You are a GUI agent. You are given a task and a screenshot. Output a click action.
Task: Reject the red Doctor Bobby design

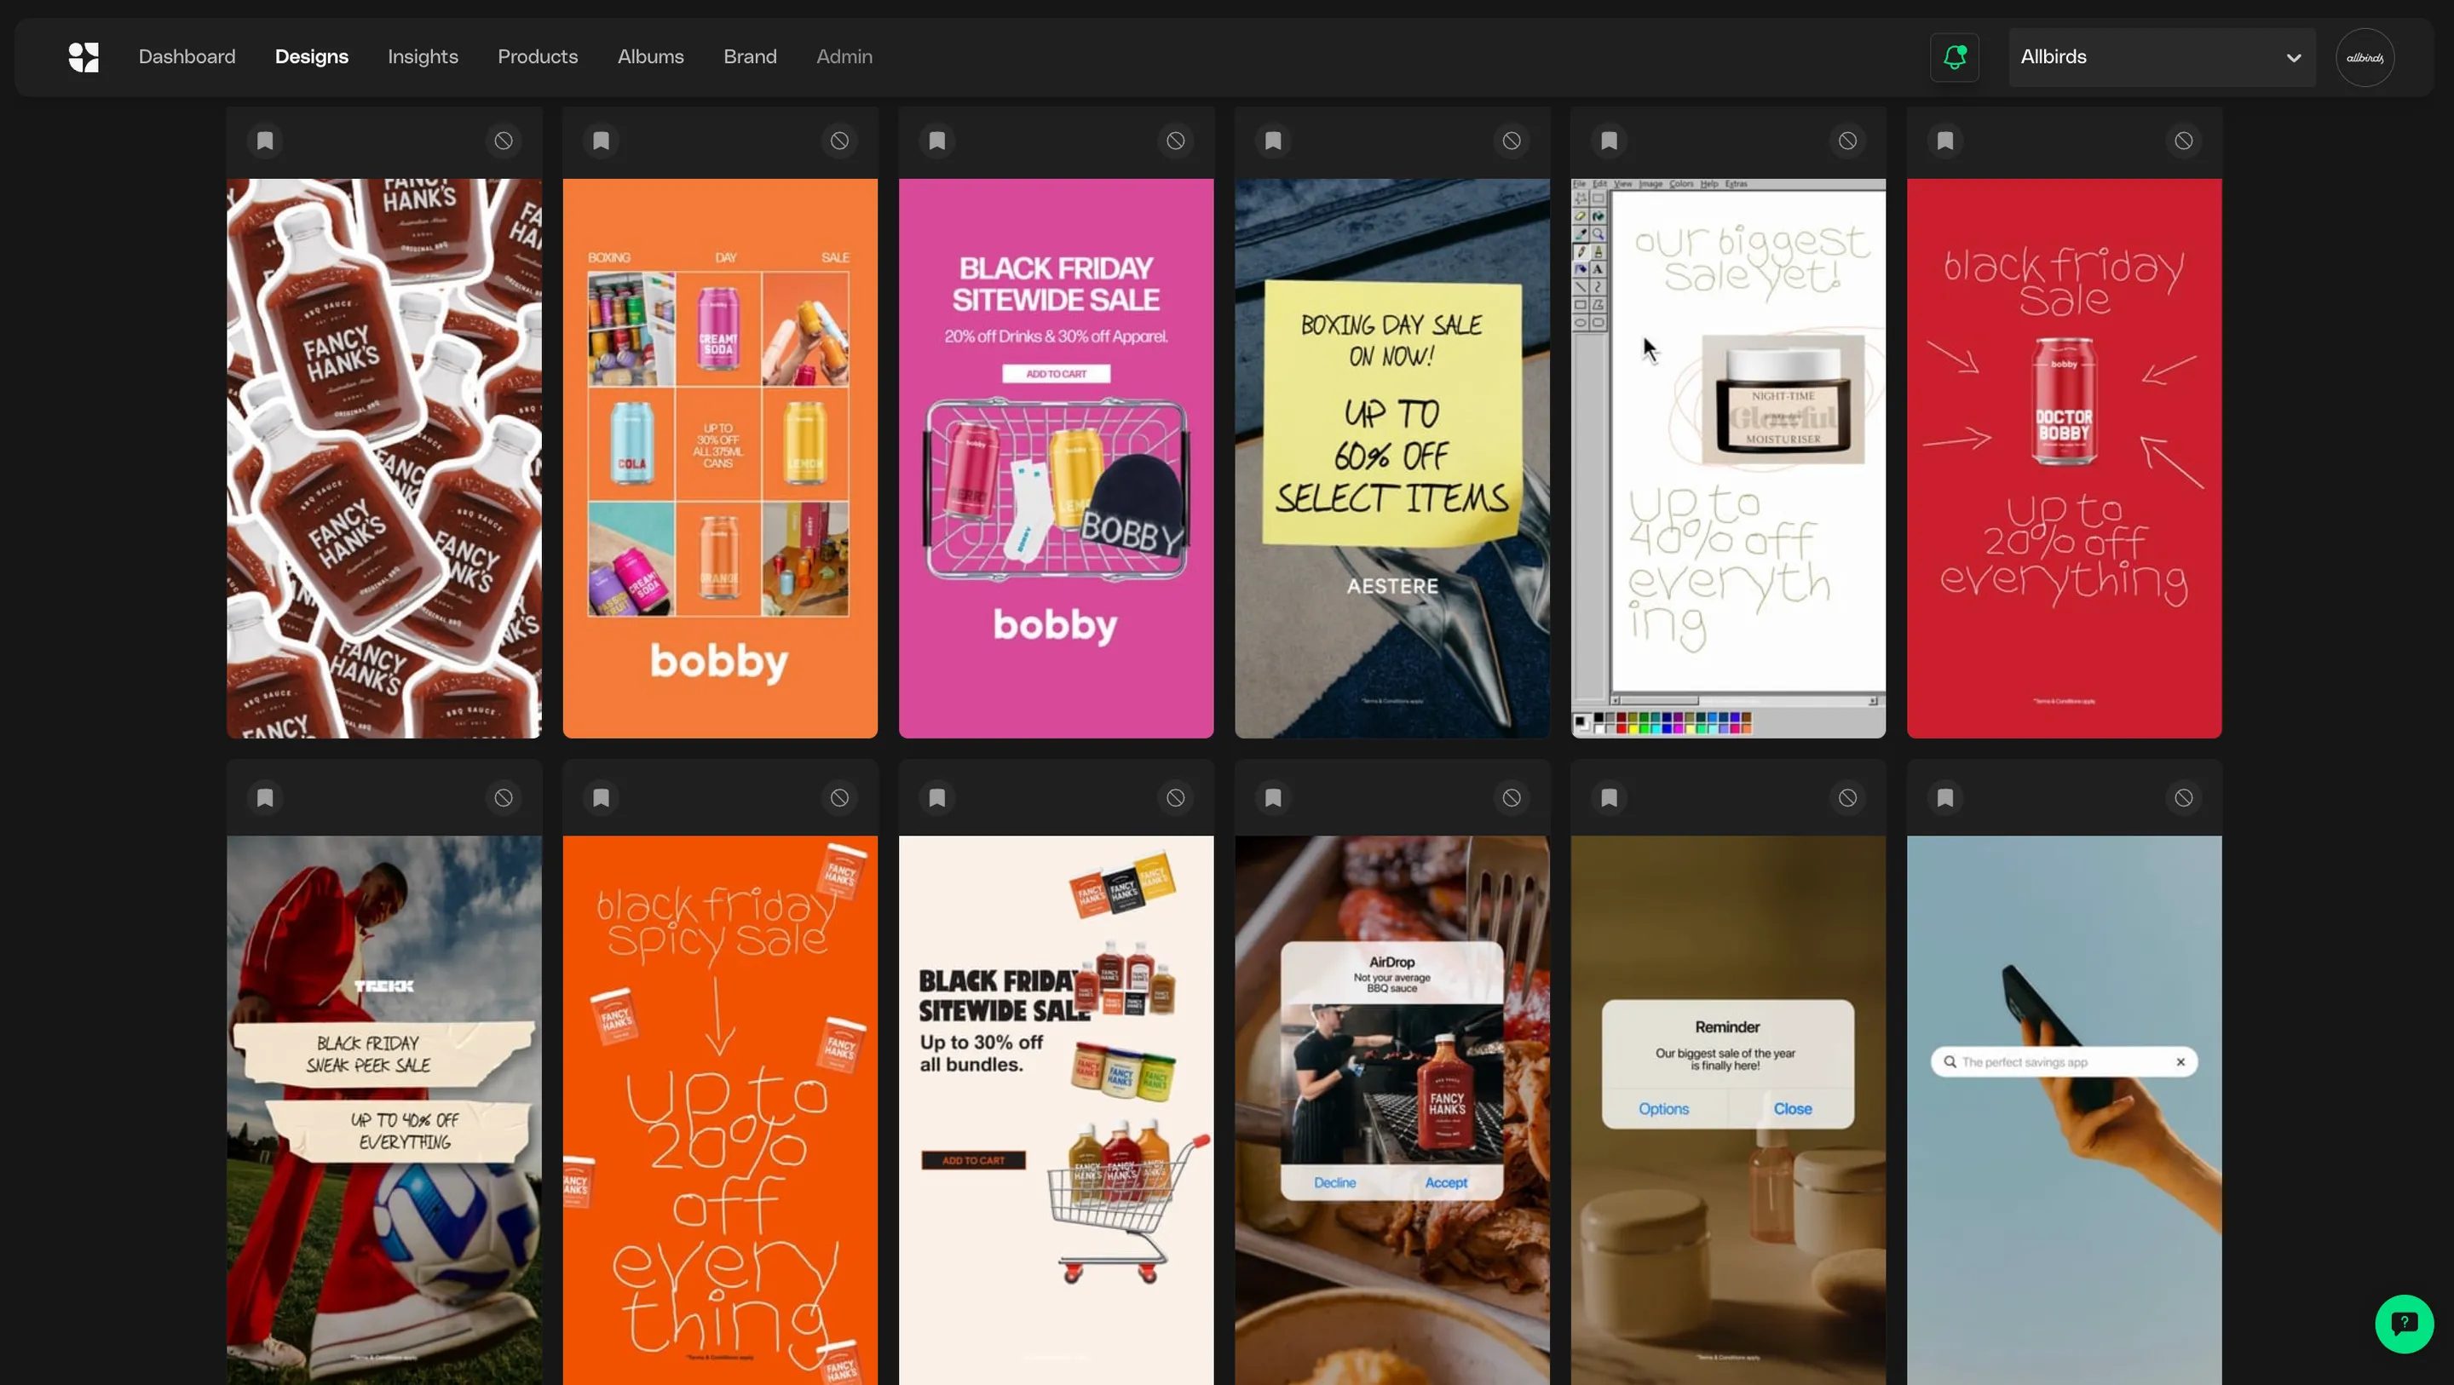(2183, 141)
